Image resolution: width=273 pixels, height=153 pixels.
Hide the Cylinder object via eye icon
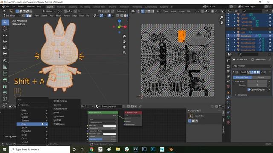pyautogui.click(x=270, y=18)
